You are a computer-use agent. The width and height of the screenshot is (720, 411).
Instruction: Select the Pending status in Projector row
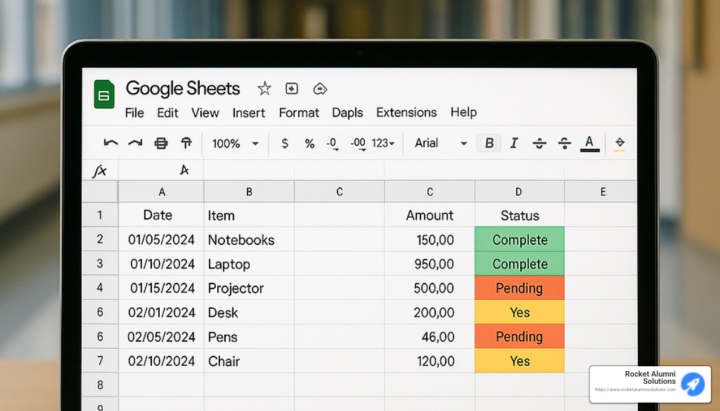coord(519,288)
